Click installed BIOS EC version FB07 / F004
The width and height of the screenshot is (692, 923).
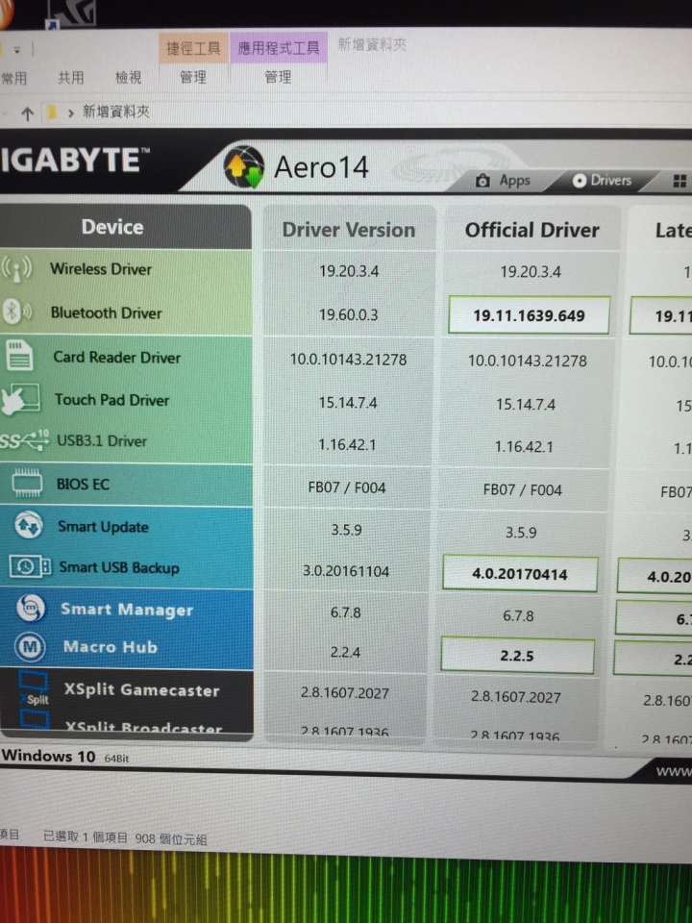pyautogui.click(x=347, y=487)
